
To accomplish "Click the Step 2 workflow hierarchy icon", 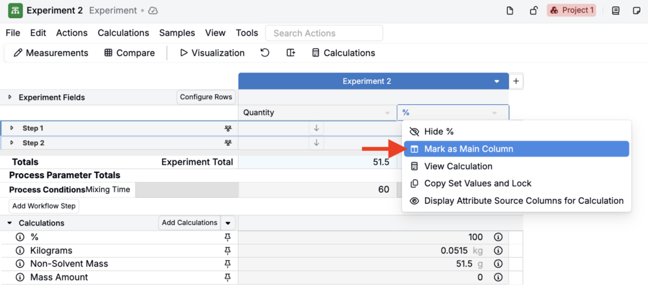I will point(227,143).
